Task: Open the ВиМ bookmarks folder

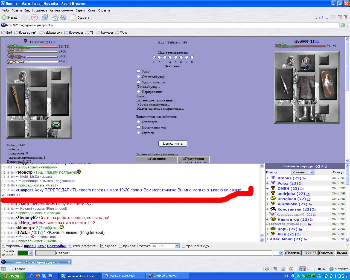Action: pos(7,33)
